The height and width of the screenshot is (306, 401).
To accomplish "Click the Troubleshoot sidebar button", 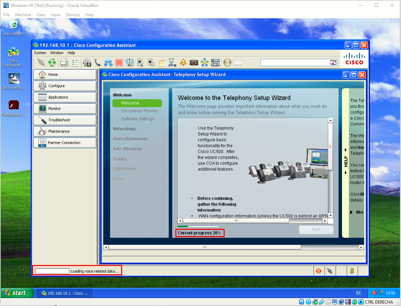I will tap(65, 120).
